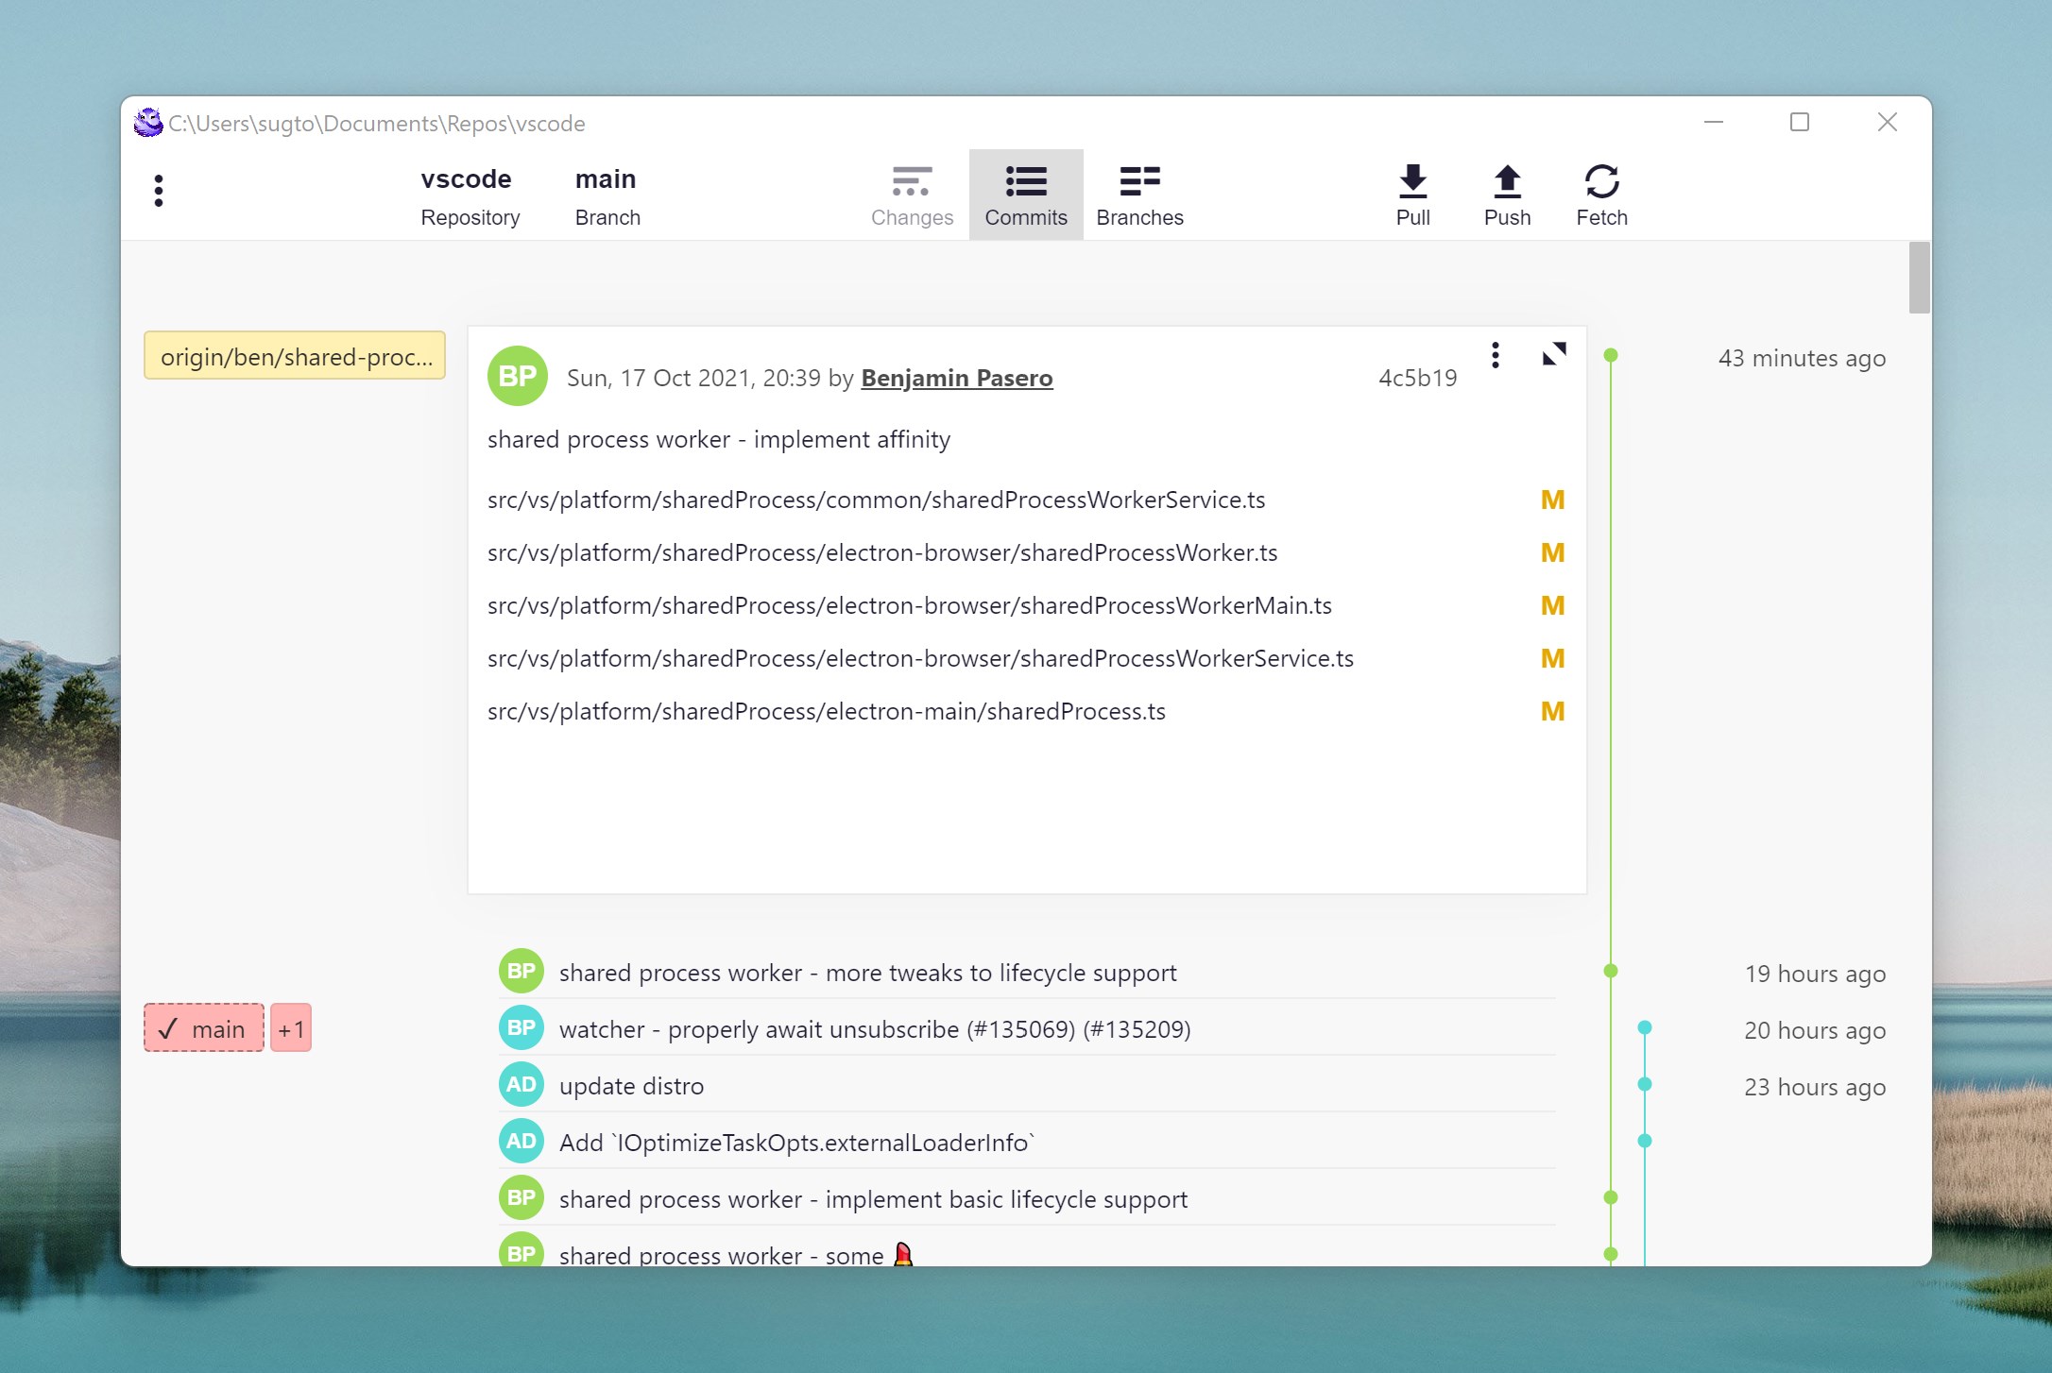Open the commit's three-dot options menu

[x=1495, y=355]
